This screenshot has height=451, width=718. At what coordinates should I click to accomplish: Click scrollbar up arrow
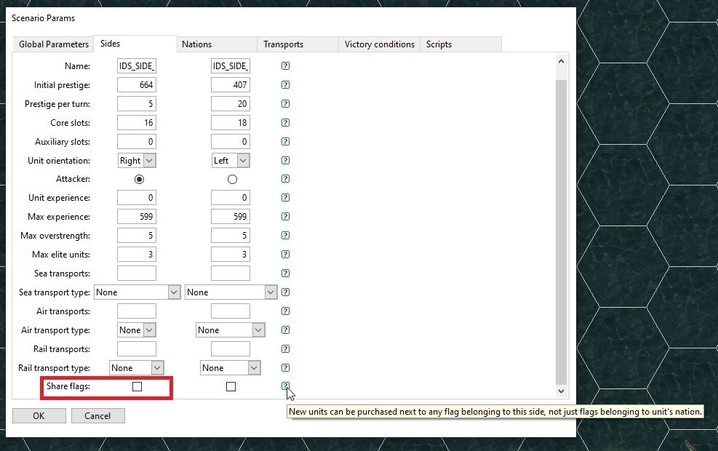[561, 61]
